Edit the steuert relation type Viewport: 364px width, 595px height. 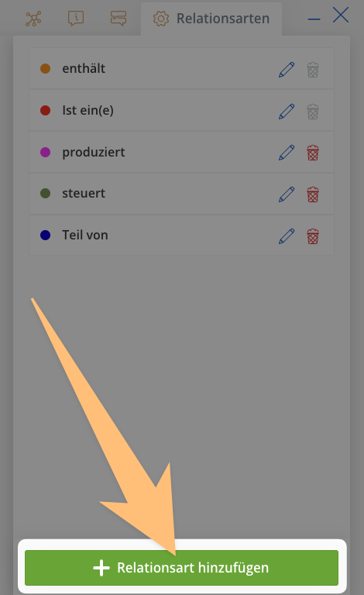pos(287,194)
